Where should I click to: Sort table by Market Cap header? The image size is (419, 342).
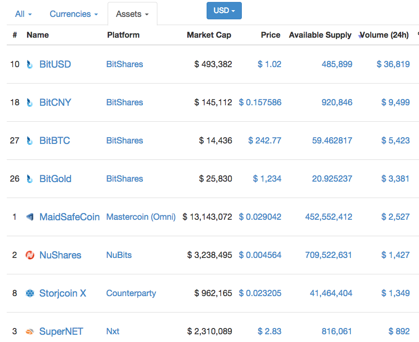click(209, 35)
